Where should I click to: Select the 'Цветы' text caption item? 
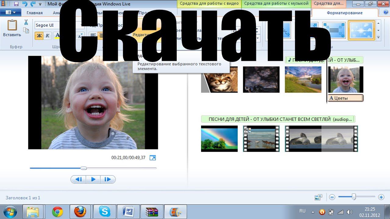(346, 98)
